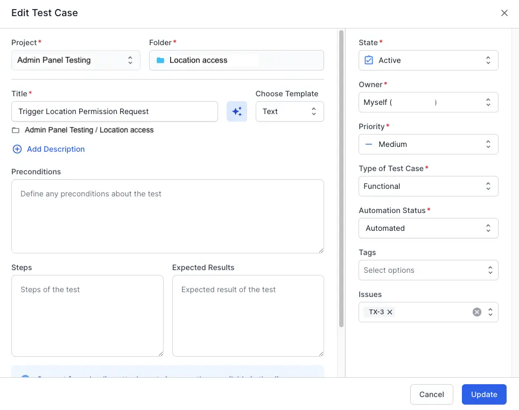Click the Add Description link

[55, 149]
